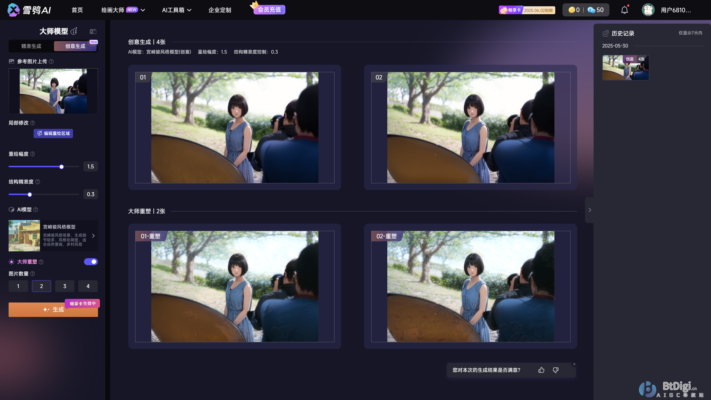Click the thumbs down feedback icon
The width and height of the screenshot is (711, 400).
click(556, 370)
